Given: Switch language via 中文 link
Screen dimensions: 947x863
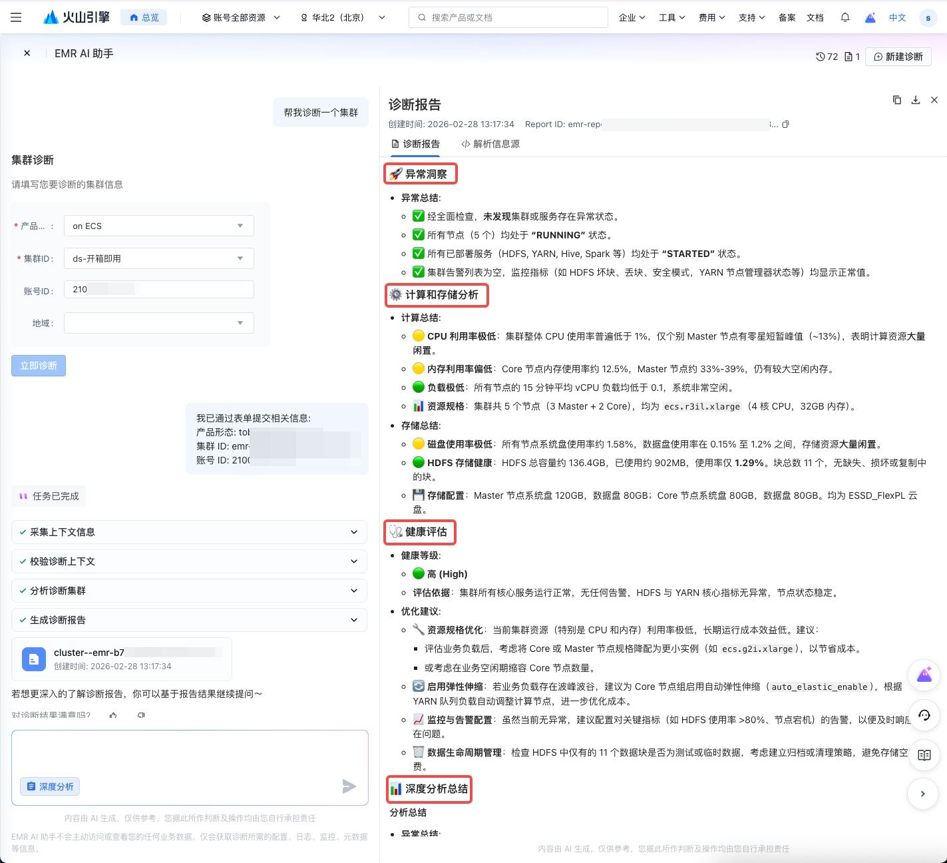Looking at the screenshot, I should click(x=898, y=17).
